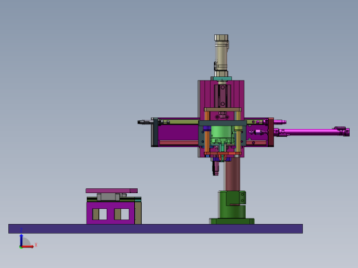This screenshot has height=268, width=358.
Task: Select the long magenta pneumatic cylinder at right
Action: [312, 132]
